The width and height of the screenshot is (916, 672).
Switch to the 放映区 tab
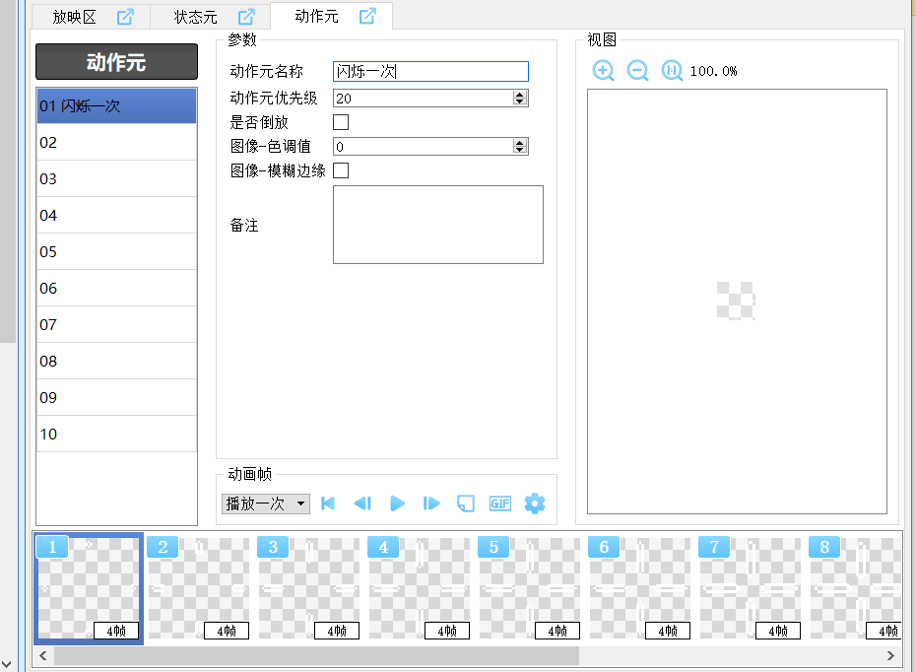[74, 17]
